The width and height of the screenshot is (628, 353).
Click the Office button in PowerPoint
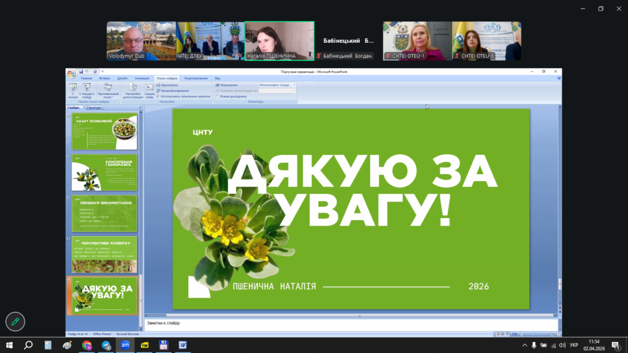tap(71, 74)
